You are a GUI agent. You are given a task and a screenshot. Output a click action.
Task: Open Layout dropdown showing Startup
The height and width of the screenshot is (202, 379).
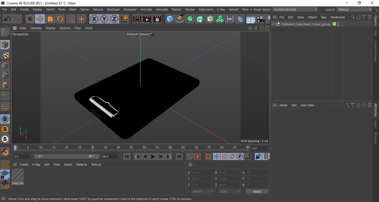[354, 9]
